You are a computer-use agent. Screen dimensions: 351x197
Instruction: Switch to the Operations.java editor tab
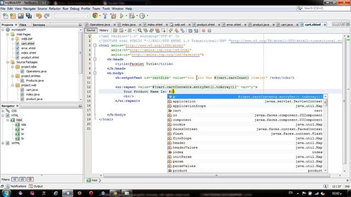(x=100, y=25)
